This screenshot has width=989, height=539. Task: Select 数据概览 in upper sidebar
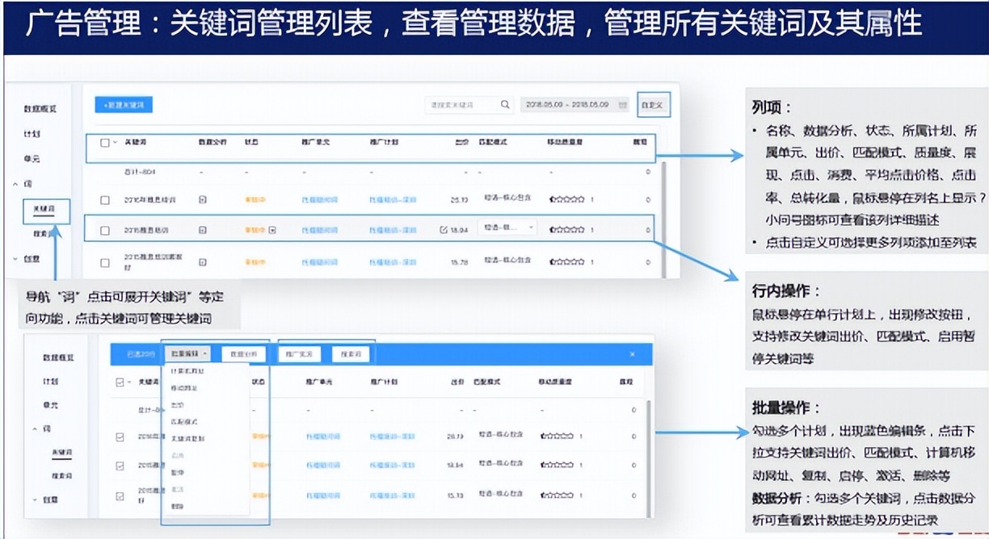[40, 109]
